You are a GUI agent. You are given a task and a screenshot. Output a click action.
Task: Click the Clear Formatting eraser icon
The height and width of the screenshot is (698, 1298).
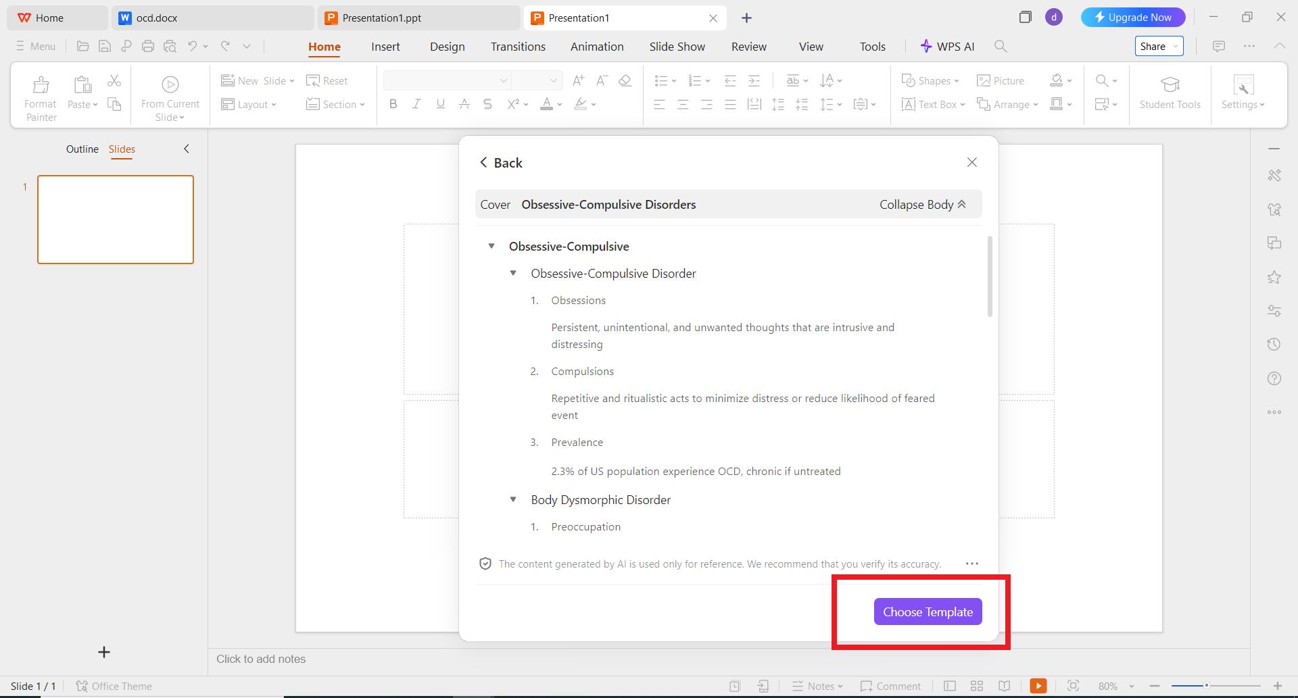tap(625, 80)
